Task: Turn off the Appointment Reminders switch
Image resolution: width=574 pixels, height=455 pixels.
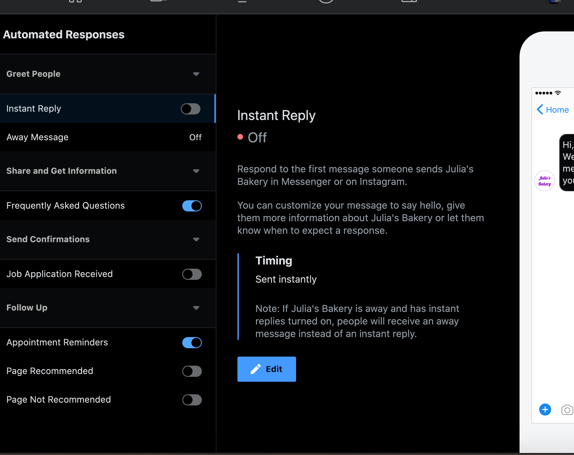Action: coord(192,343)
